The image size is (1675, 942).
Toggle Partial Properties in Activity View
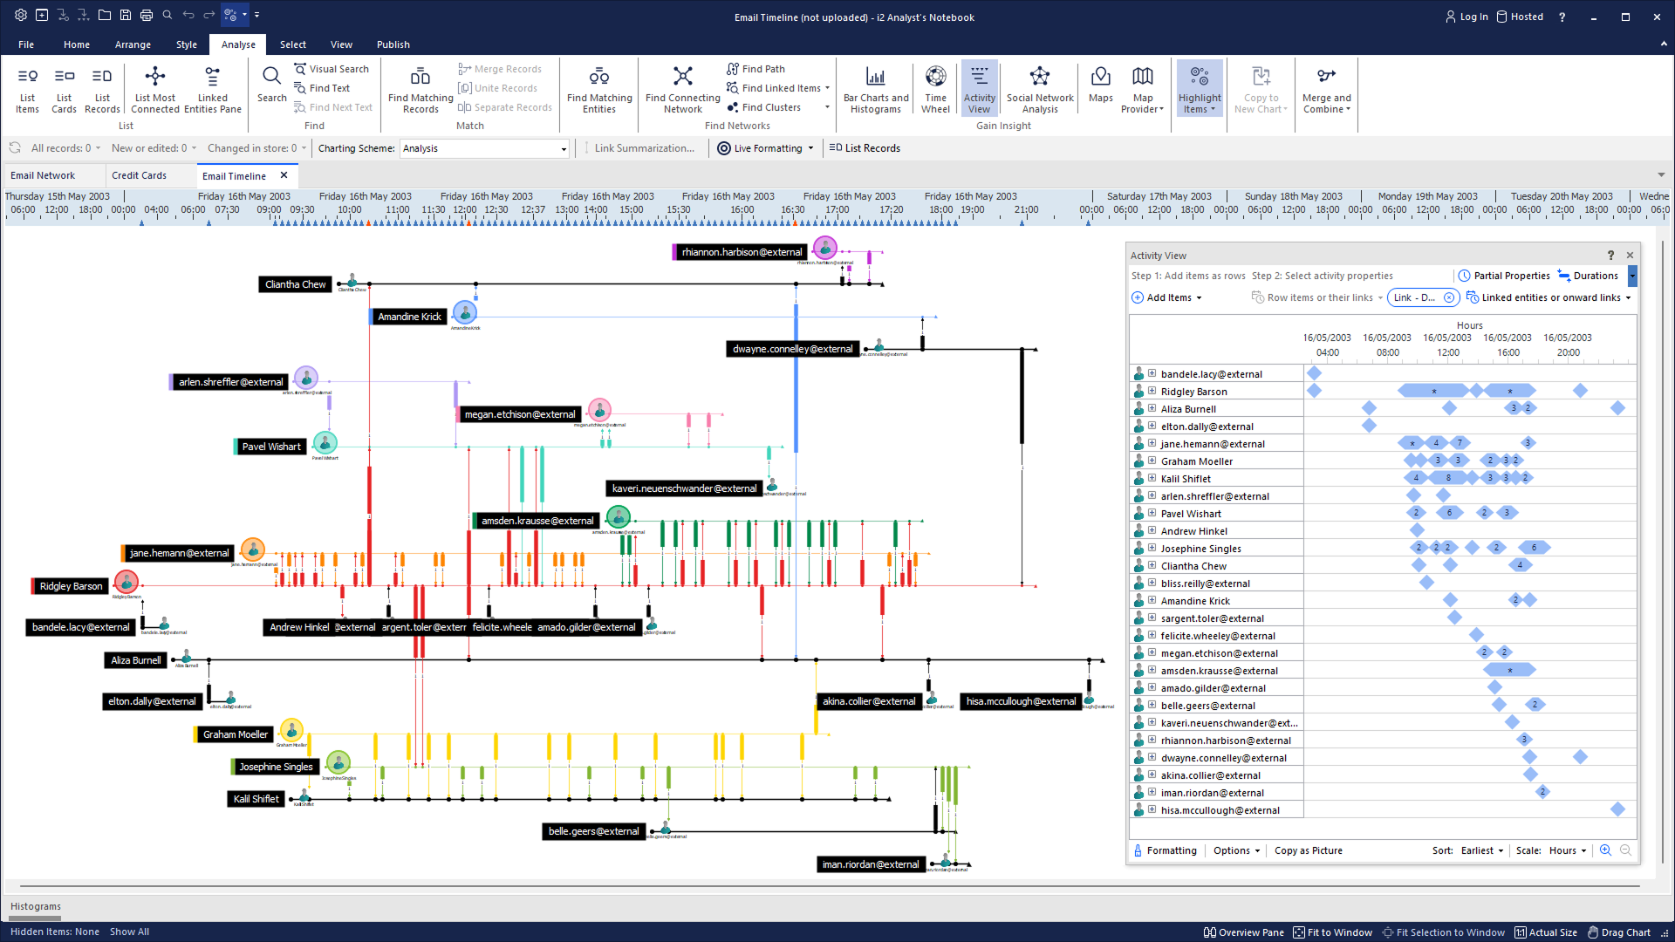[1504, 276]
